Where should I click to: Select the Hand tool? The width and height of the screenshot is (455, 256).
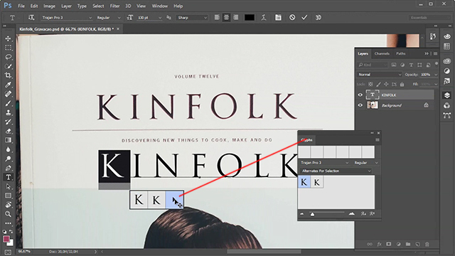(8, 205)
